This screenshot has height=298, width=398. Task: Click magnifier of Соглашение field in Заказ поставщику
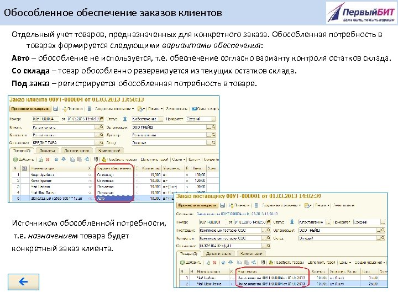click(x=269, y=246)
